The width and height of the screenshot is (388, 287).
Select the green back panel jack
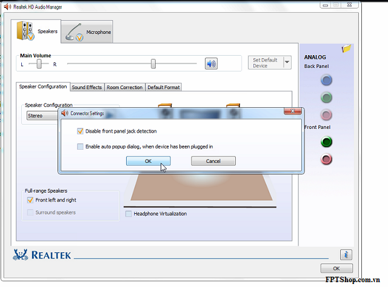click(326, 97)
